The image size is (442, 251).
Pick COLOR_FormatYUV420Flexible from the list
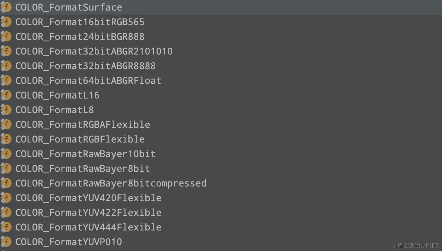pyautogui.click(x=88, y=198)
